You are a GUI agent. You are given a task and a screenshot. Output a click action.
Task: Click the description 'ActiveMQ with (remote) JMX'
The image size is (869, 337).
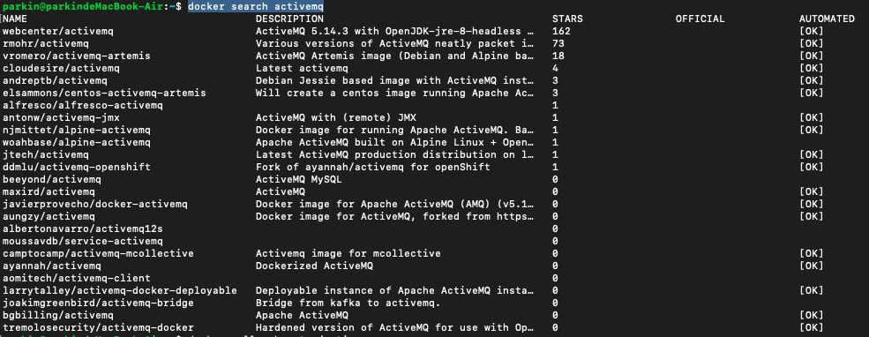(x=336, y=117)
